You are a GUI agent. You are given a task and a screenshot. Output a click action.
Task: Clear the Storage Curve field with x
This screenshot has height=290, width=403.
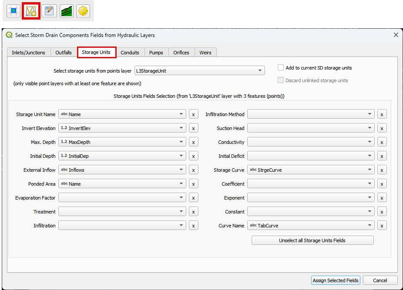click(382, 170)
